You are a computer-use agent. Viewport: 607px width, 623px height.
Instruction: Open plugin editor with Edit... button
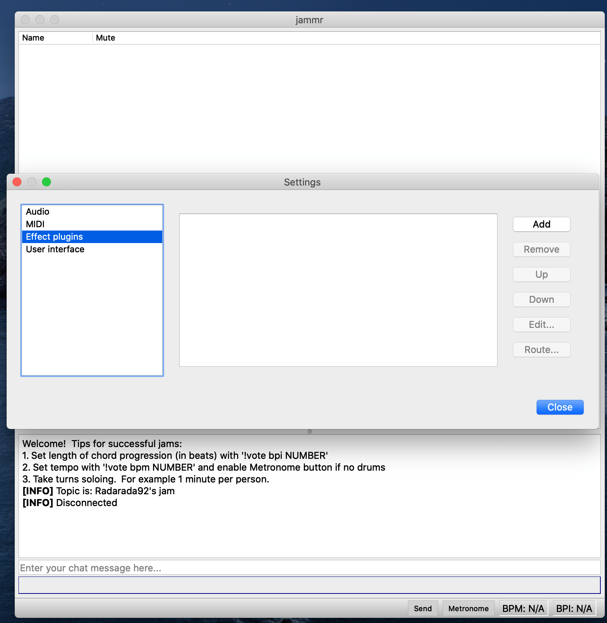coord(541,325)
